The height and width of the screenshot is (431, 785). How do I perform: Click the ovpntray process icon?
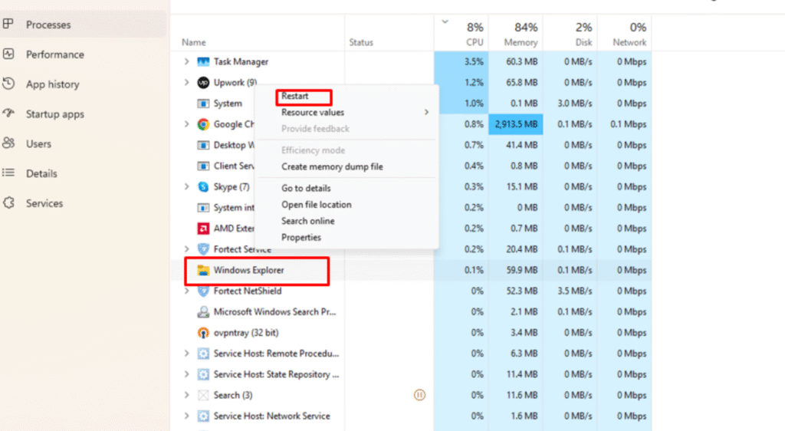click(202, 333)
